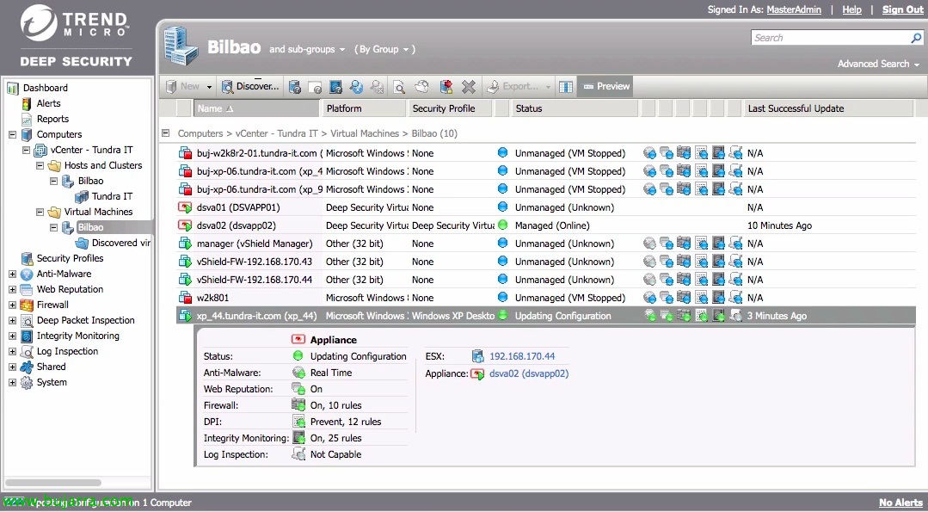Click the blue globe toolbar icon
Viewport: 928px width, 512px height.
click(356, 87)
